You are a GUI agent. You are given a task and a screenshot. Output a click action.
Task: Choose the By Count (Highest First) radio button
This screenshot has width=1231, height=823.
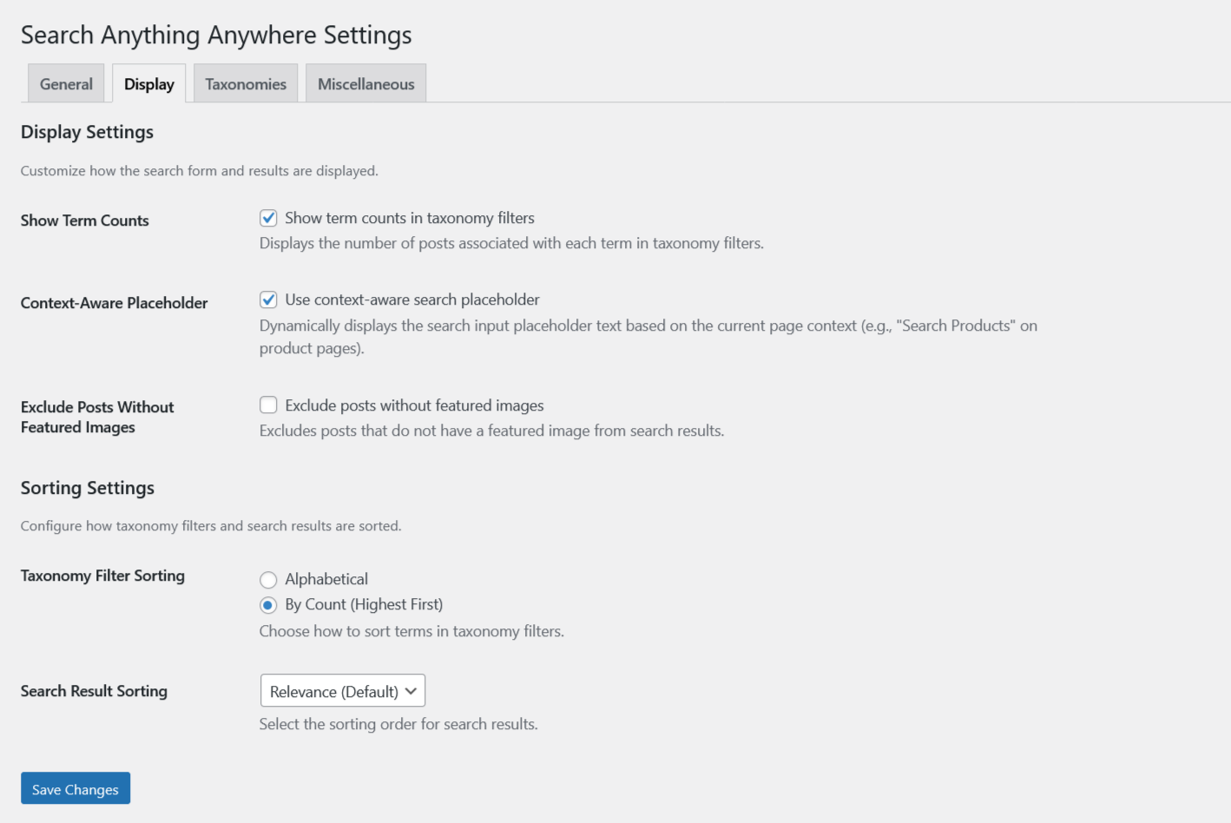point(268,605)
